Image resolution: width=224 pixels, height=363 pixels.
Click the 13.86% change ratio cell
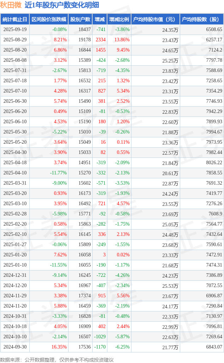click(x=122, y=40)
